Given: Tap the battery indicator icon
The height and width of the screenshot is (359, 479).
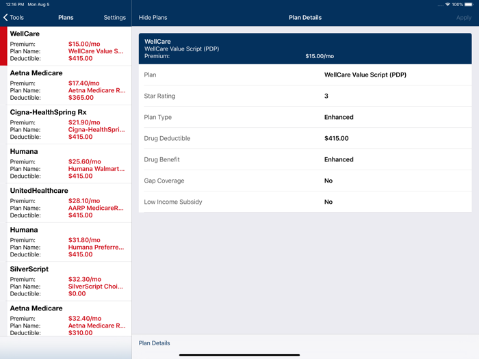Looking at the screenshot, I should (x=469, y=4).
